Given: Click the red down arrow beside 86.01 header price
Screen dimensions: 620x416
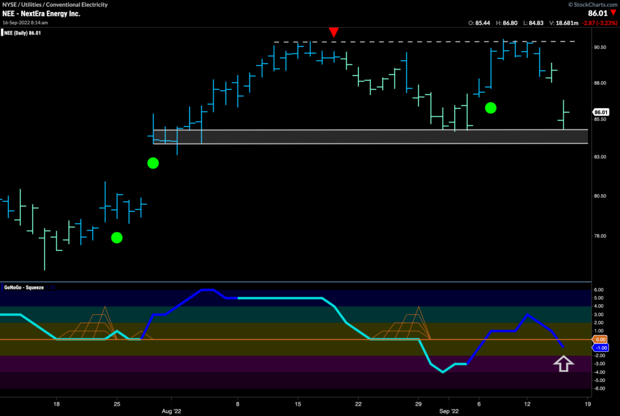Looking at the screenshot, I should click(x=613, y=12).
